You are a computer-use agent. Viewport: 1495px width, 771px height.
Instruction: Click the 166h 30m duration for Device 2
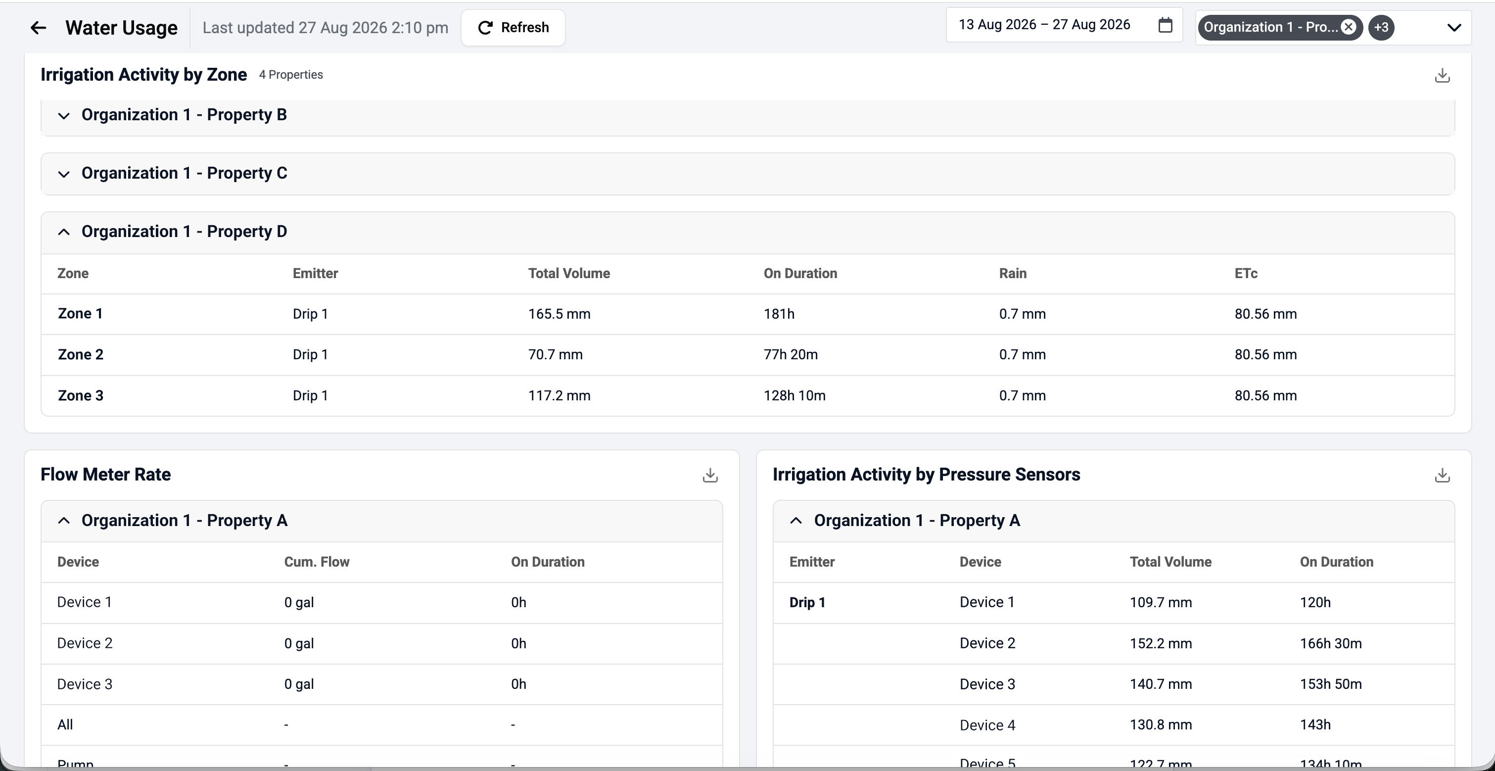[1331, 643]
